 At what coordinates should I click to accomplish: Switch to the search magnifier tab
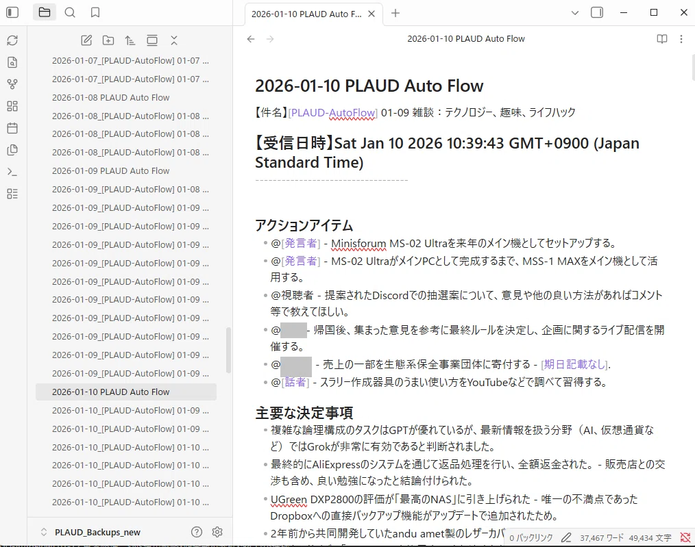click(x=70, y=12)
